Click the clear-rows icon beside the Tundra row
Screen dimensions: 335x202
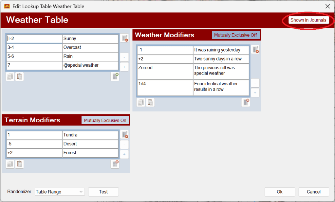coord(124,135)
